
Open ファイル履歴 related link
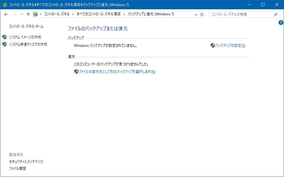pyautogui.click(x=17, y=169)
